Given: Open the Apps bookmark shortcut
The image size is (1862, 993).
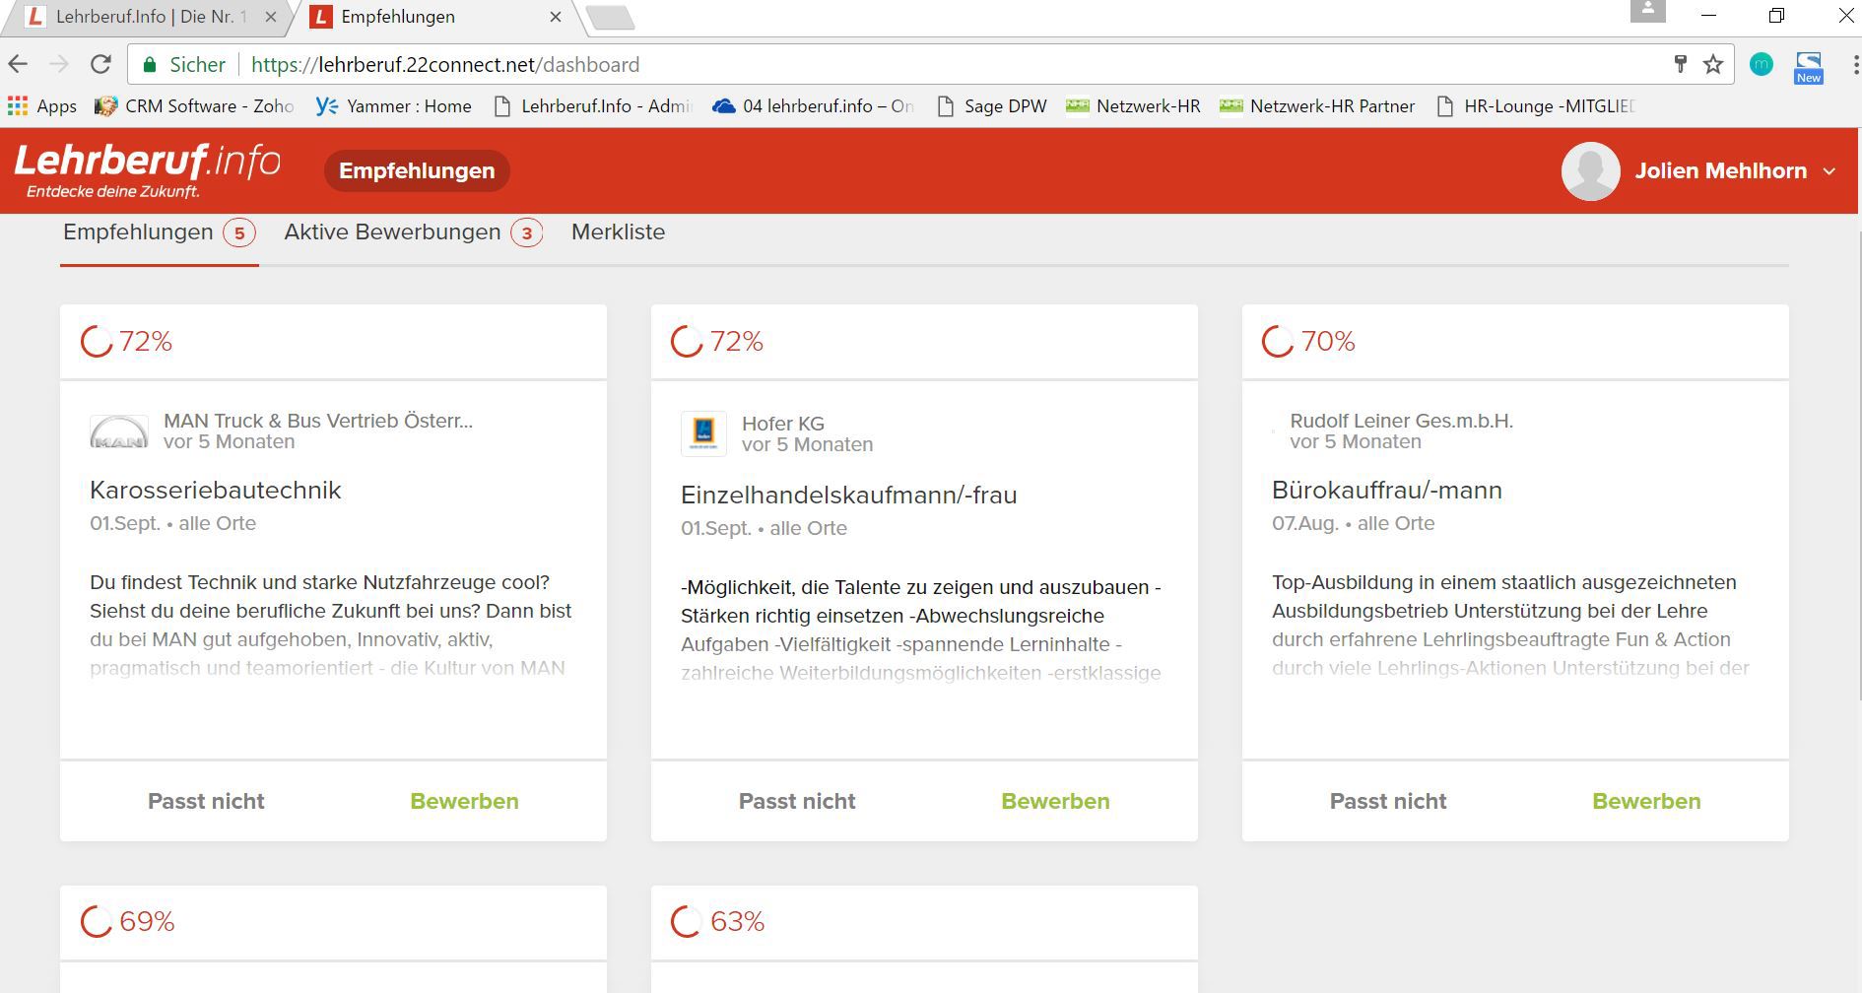Looking at the screenshot, I should (42, 106).
